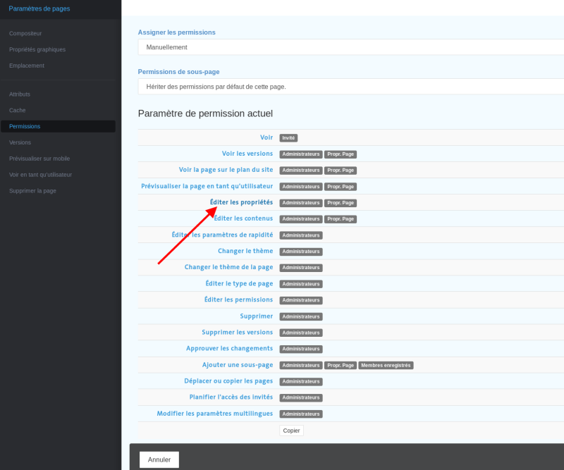Select Propriétés graphiques menu item
Screen dimensions: 564x470
(x=37, y=49)
